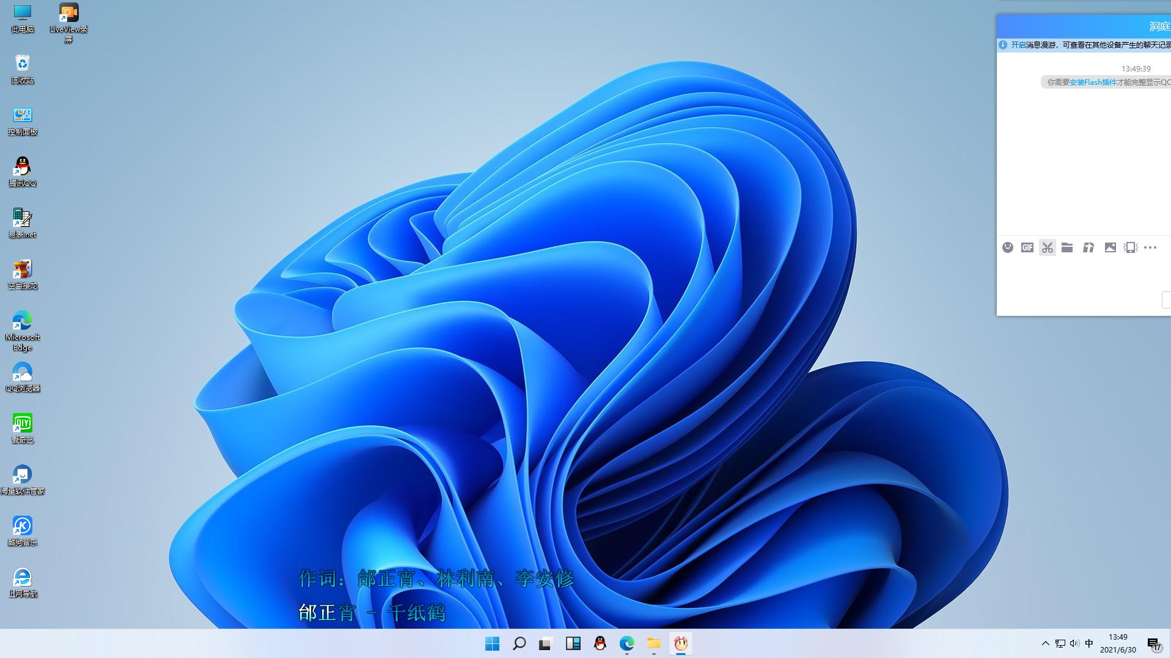
Task: Click the GIF icon in the chat toolbar
Action: (x=1027, y=247)
